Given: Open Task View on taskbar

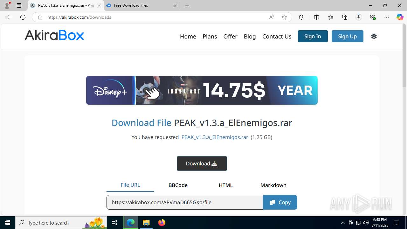Looking at the screenshot, I should (x=114, y=223).
